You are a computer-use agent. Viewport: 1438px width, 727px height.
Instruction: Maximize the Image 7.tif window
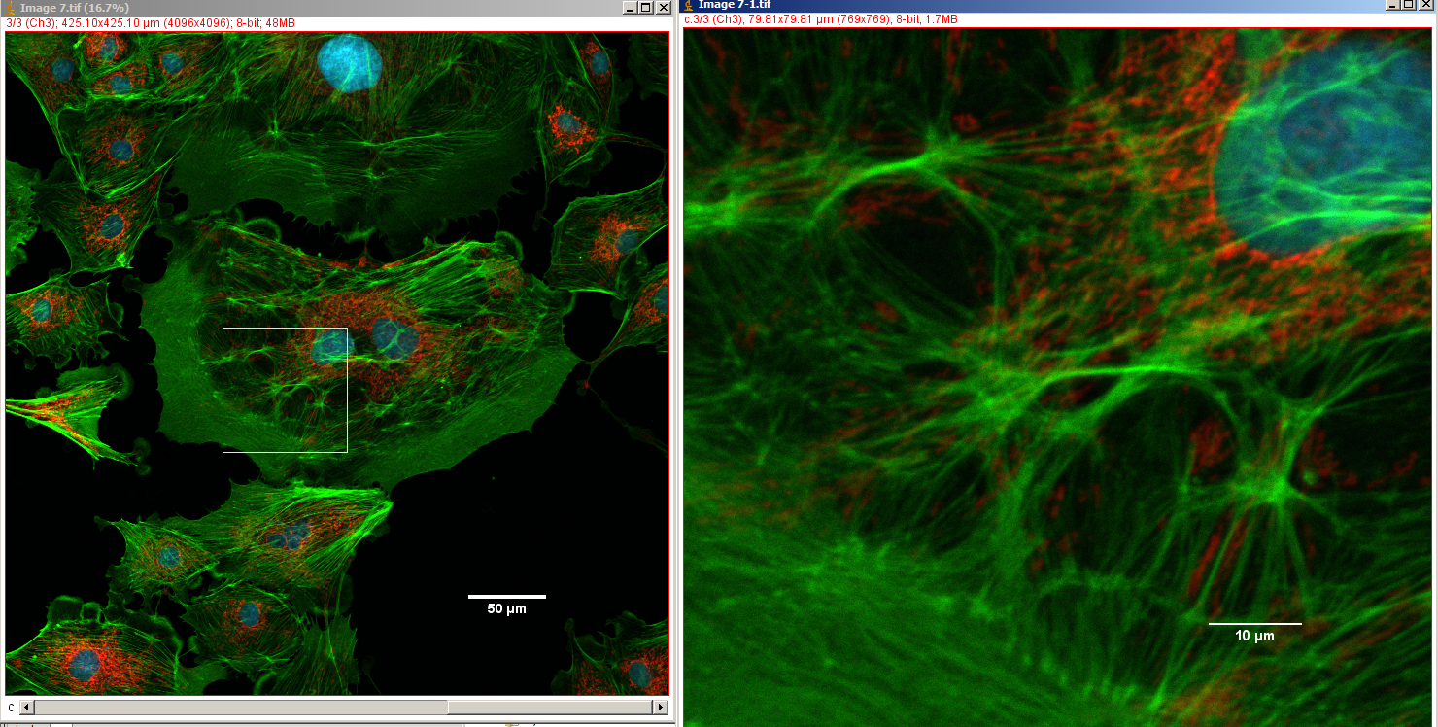point(647,7)
